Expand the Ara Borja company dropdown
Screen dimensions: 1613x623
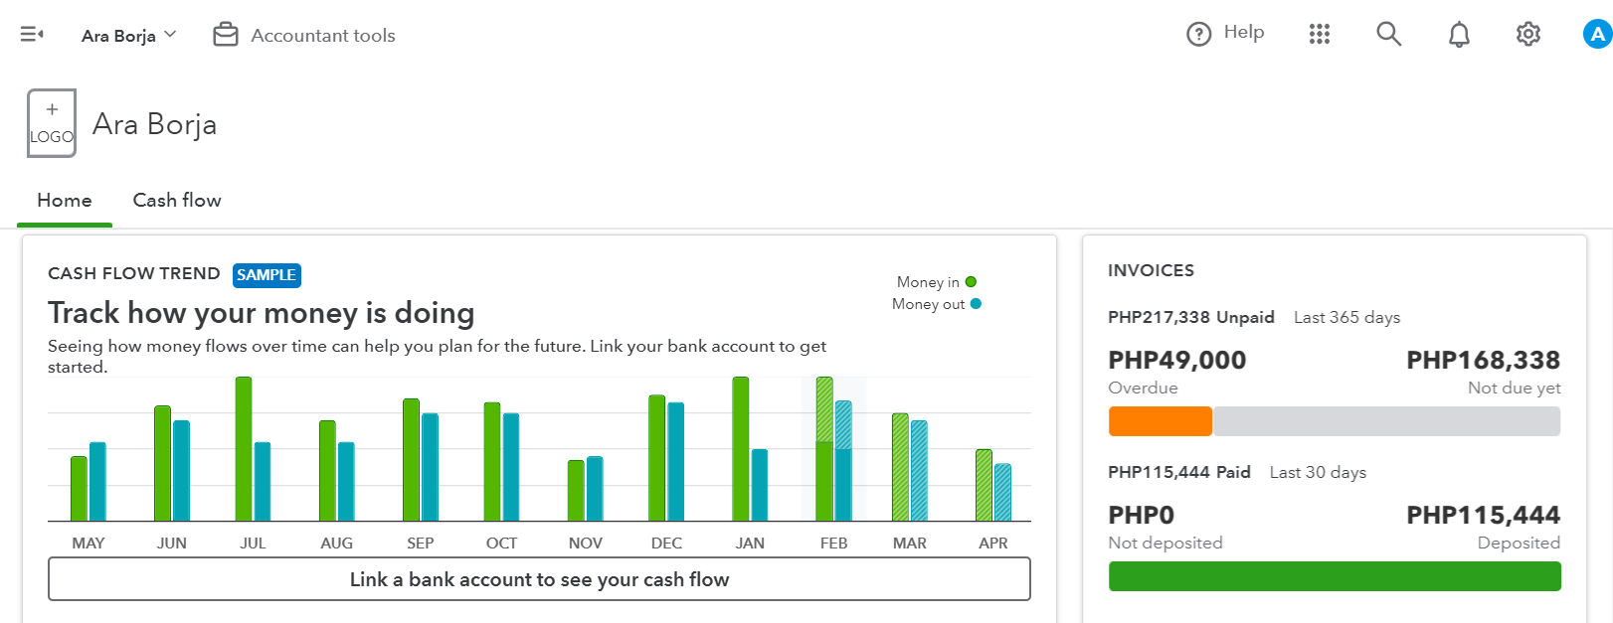(x=129, y=36)
